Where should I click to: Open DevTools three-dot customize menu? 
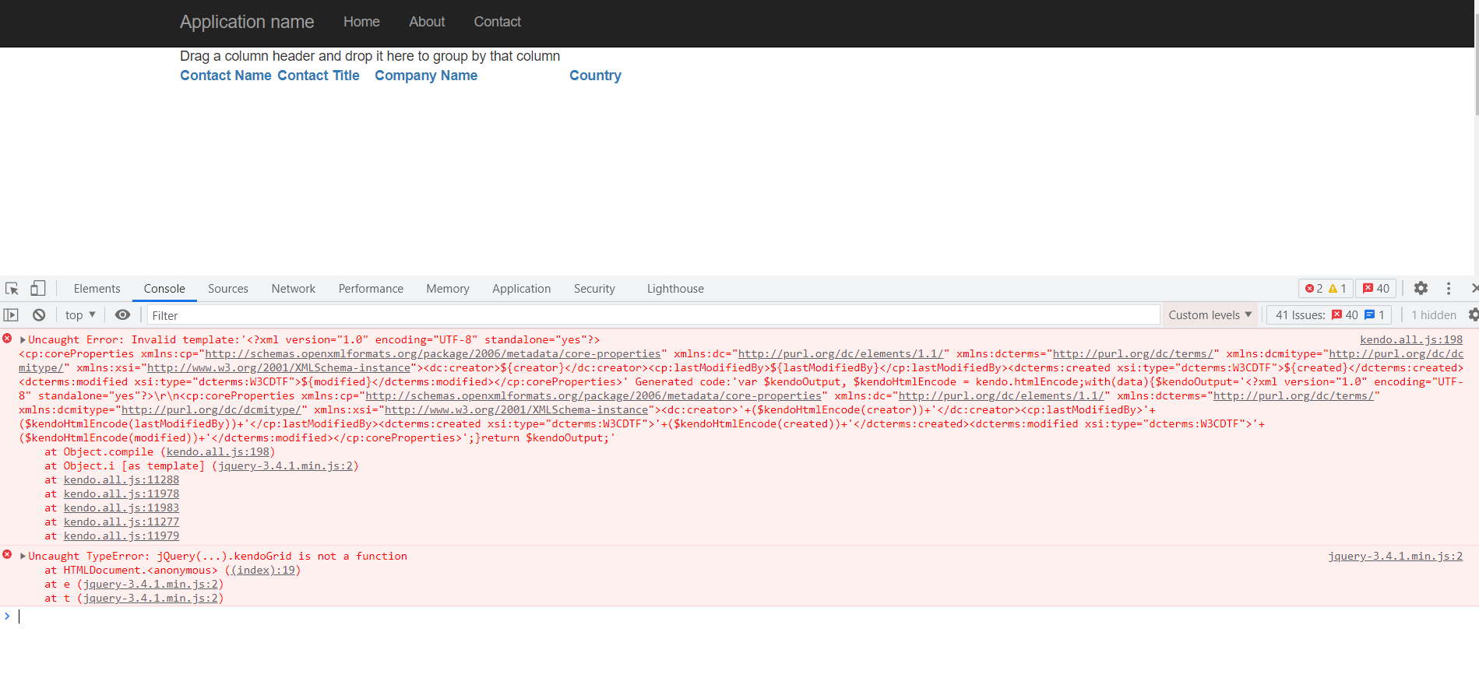coord(1449,289)
